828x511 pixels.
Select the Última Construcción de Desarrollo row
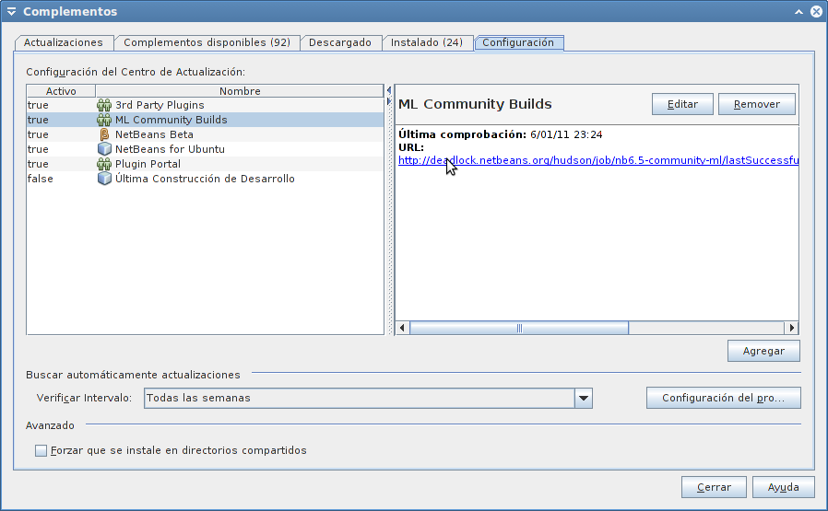point(205,179)
